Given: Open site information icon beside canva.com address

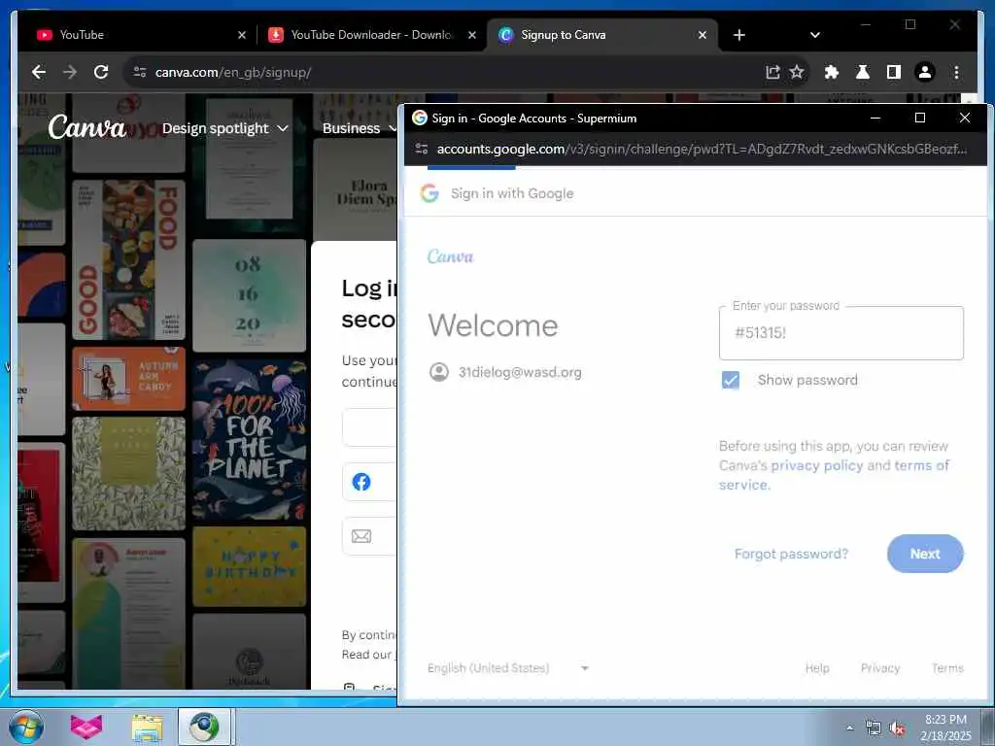Looking at the screenshot, I should click(x=140, y=72).
